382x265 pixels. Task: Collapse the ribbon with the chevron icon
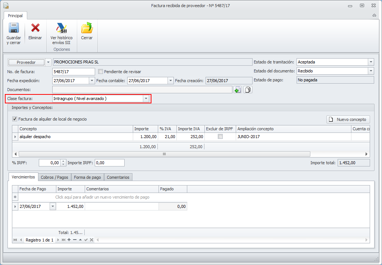coord(374,16)
